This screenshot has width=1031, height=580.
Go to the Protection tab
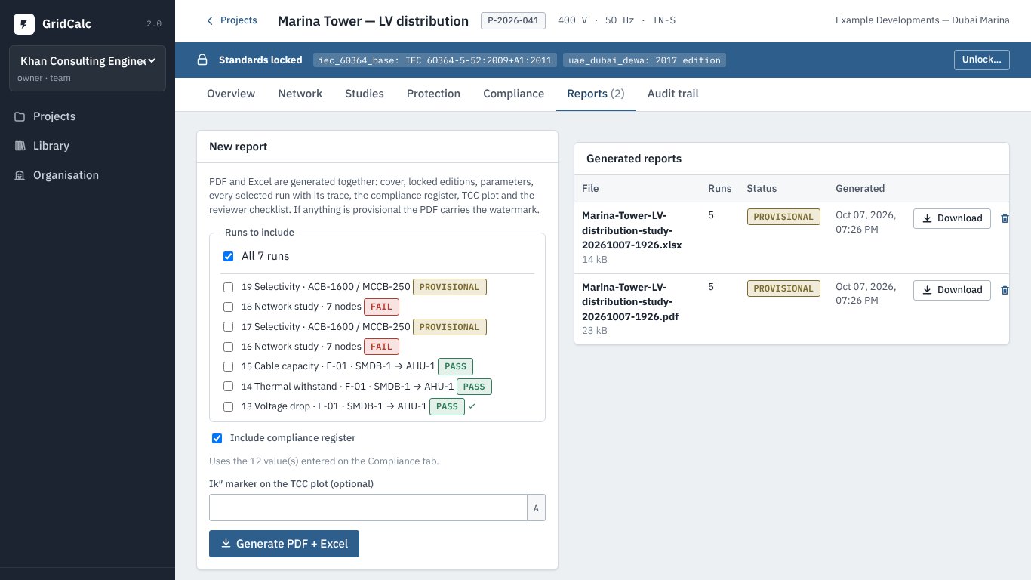tap(433, 94)
